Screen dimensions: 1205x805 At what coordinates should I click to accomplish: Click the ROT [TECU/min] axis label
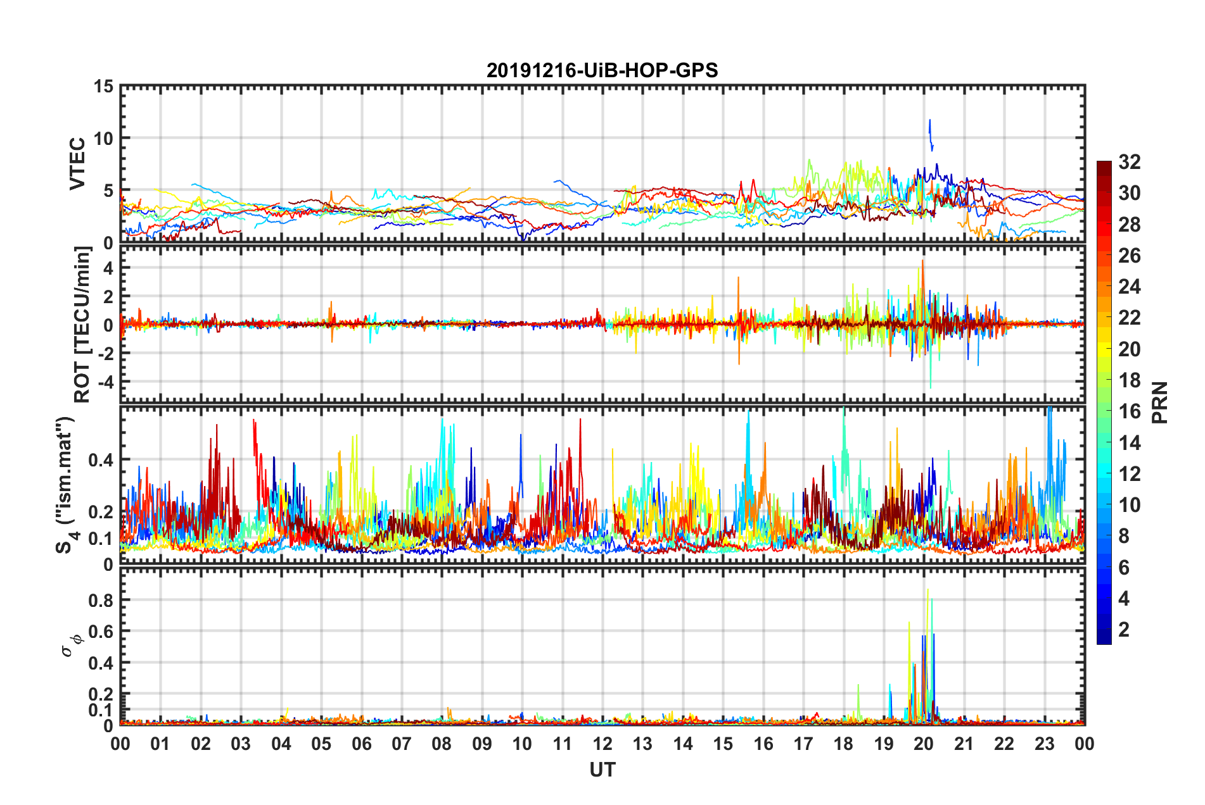(x=82, y=325)
